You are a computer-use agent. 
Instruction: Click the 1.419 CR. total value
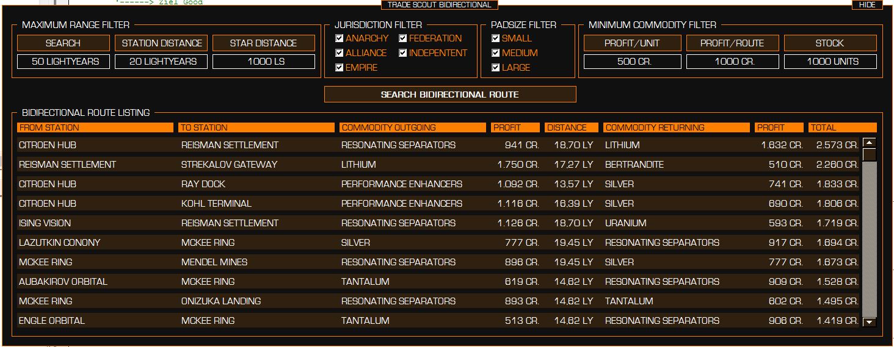pyautogui.click(x=837, y=321)
